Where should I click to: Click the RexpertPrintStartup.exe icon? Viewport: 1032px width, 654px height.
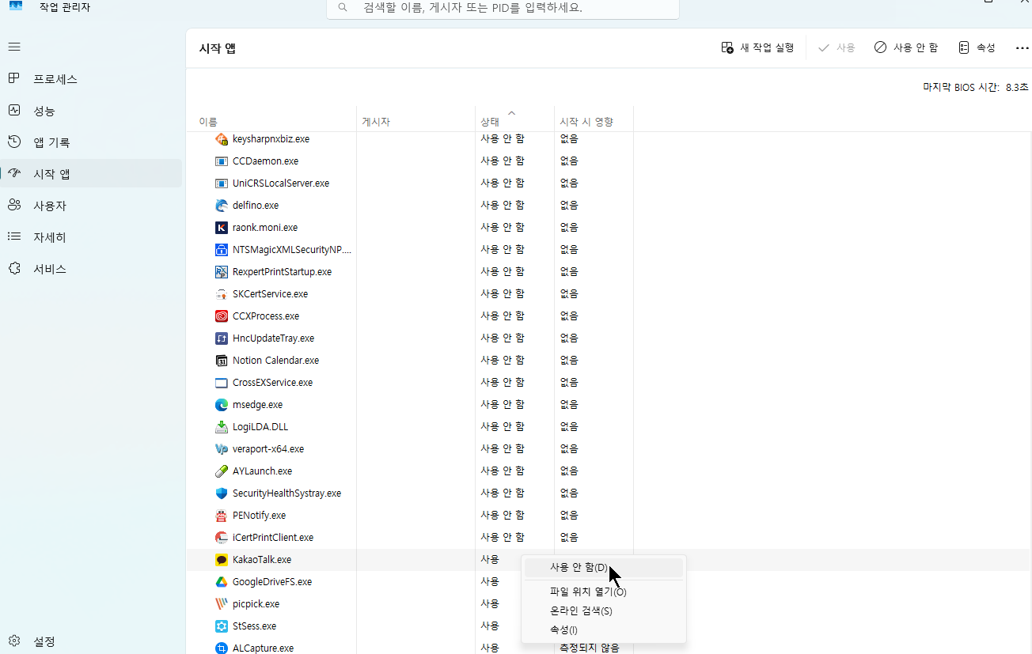click(x=222, y=272)
